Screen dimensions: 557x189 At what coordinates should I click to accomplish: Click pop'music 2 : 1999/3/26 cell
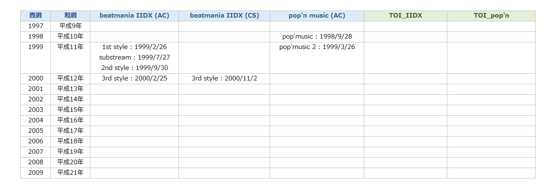317,47
